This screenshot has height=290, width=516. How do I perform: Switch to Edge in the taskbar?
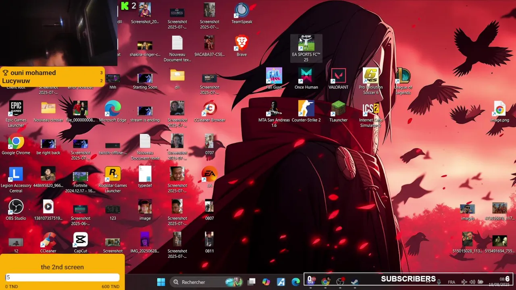coord(295,282)
